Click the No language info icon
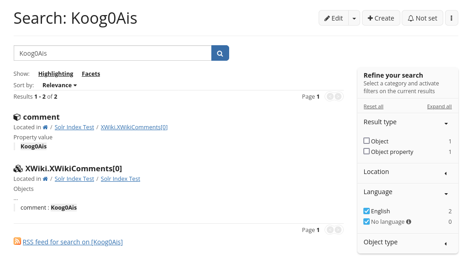This screenshot has width=472, height=269. (x=409, y=222)
